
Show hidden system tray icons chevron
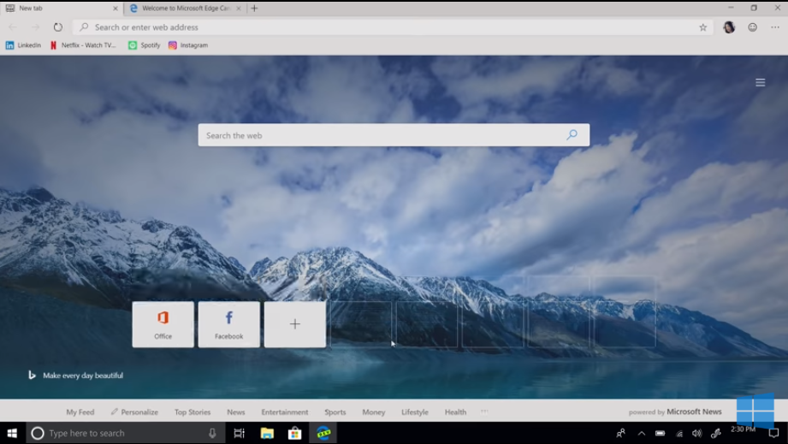(x=641, y=434)
